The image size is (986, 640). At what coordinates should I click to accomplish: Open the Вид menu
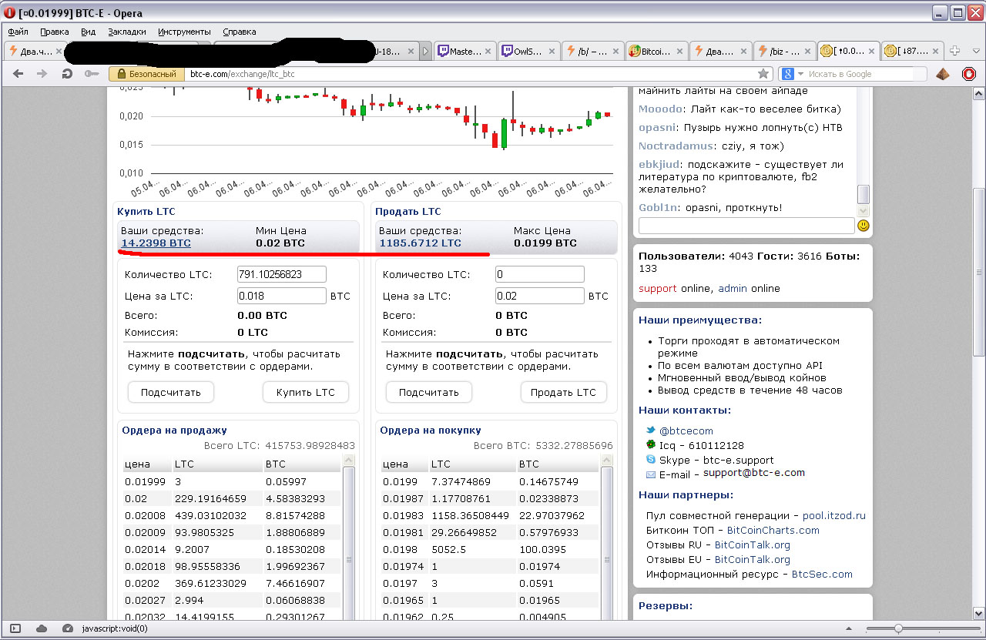click(89, 32)
